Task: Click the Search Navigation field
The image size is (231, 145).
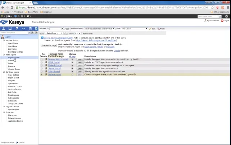Action: 14,33
